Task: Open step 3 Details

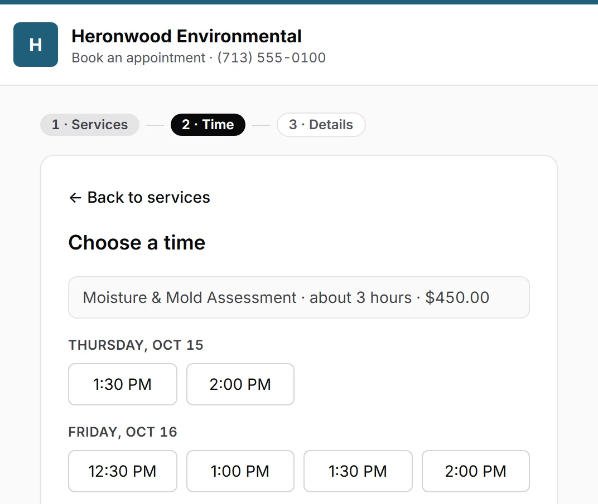Action: click(x=321, y=125)
